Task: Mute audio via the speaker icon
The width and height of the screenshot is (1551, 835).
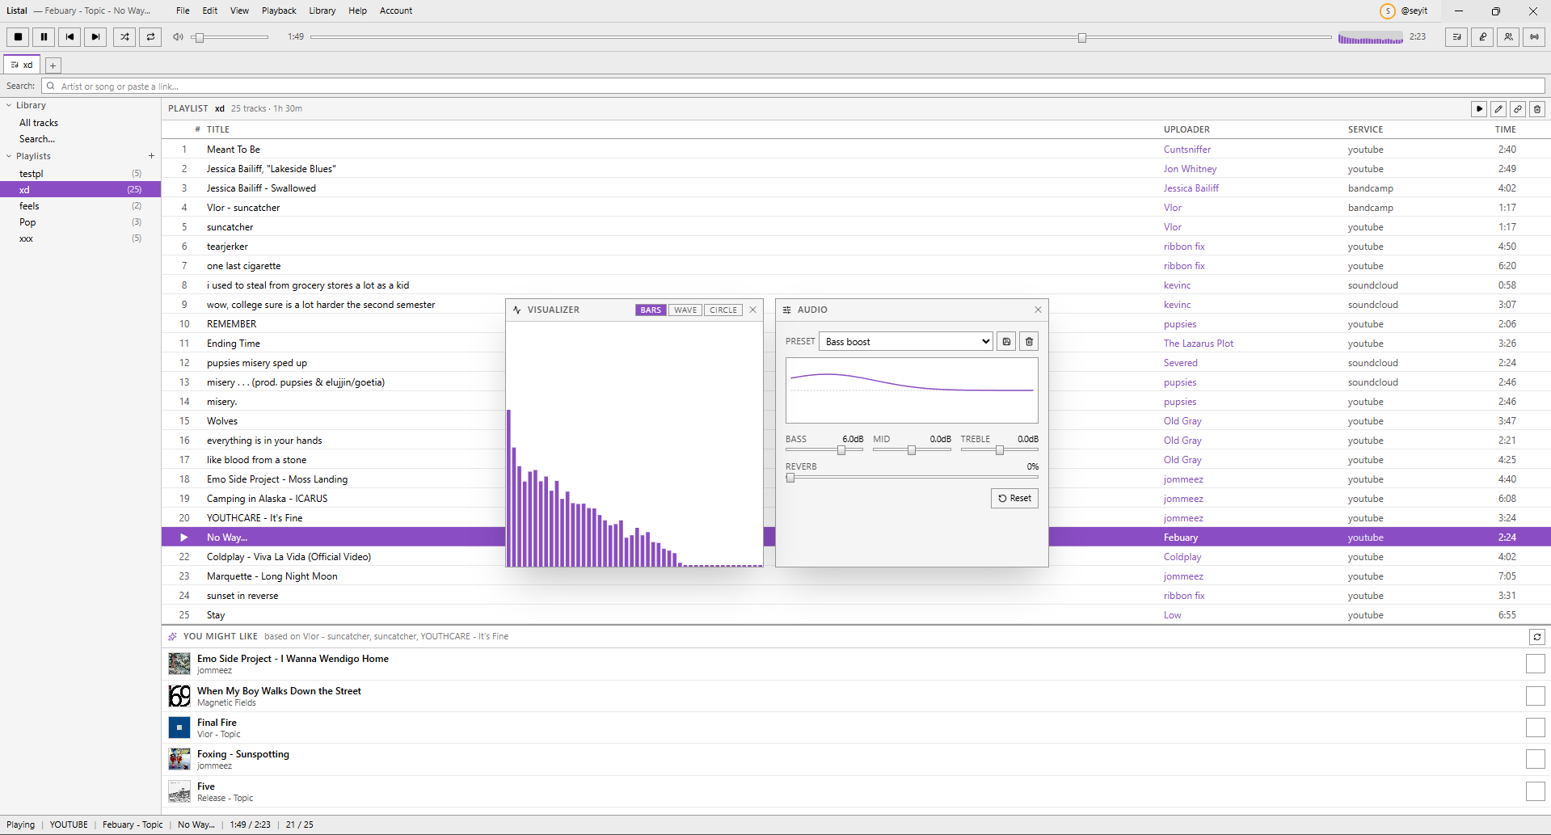Action: [178, 37]
